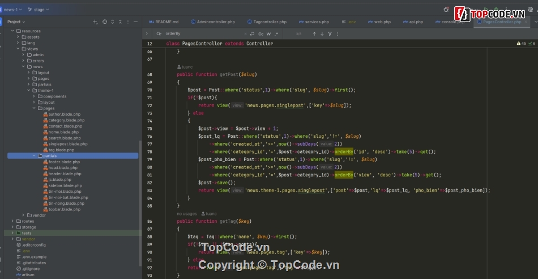This screenshot has height=279, width=538.
Task: Expand the routes folder
Action: click(12, 221)
